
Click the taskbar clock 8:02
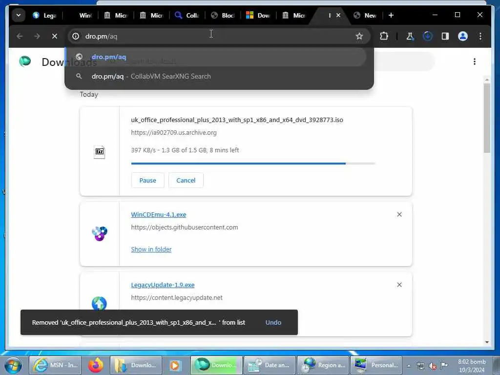tap(472, 365)
